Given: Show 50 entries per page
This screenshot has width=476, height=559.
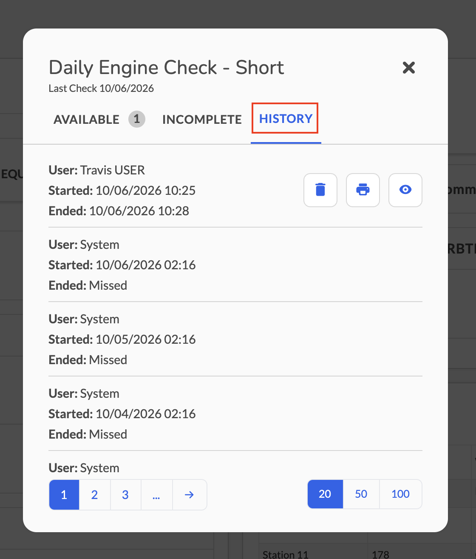Looking at the screenshot, I should click(x=361, y=494).
